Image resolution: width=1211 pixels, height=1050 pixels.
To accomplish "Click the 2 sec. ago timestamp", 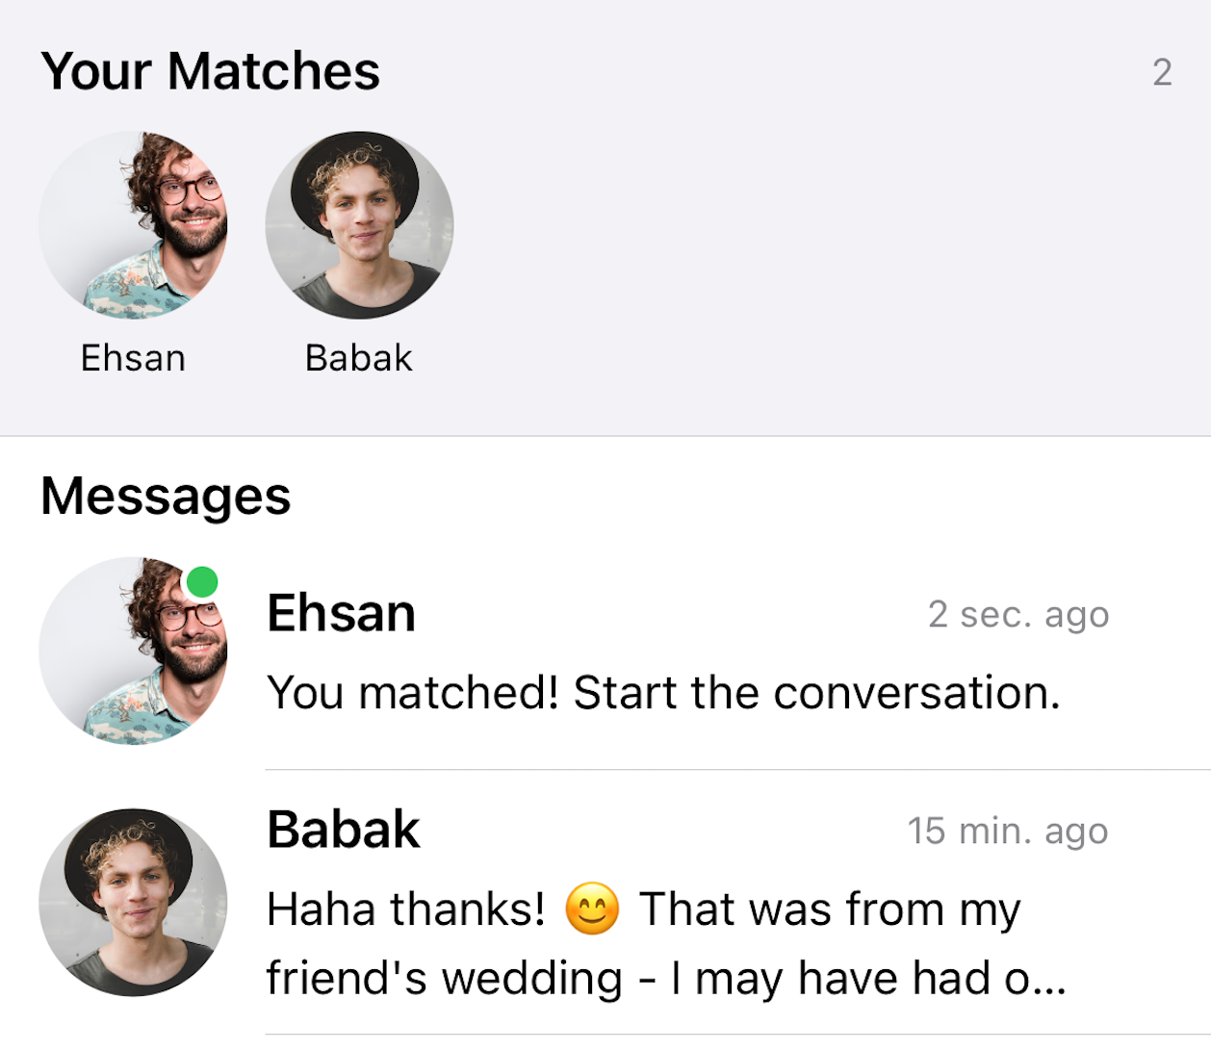I will pyautogui.click(x=1018, y=614).
